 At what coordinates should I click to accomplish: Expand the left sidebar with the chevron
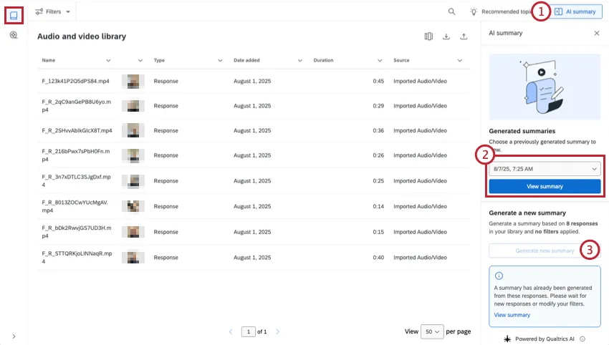click(x=14, y=336)
